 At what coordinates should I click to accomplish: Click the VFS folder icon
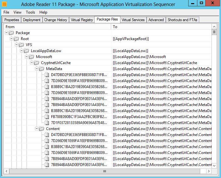pyautogui.click(x=21, y=45)
